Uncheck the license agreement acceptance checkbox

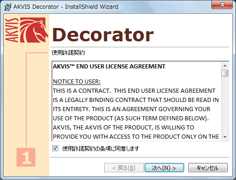point(55,148)
